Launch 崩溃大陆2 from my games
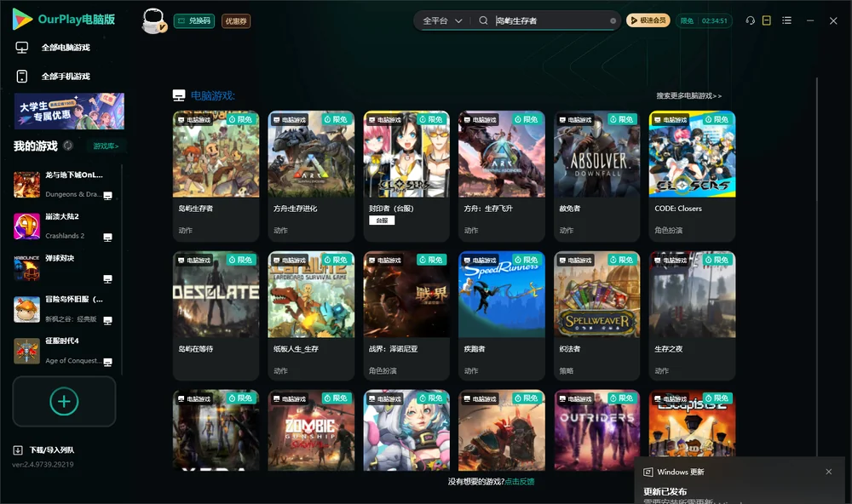 point(64,226)
